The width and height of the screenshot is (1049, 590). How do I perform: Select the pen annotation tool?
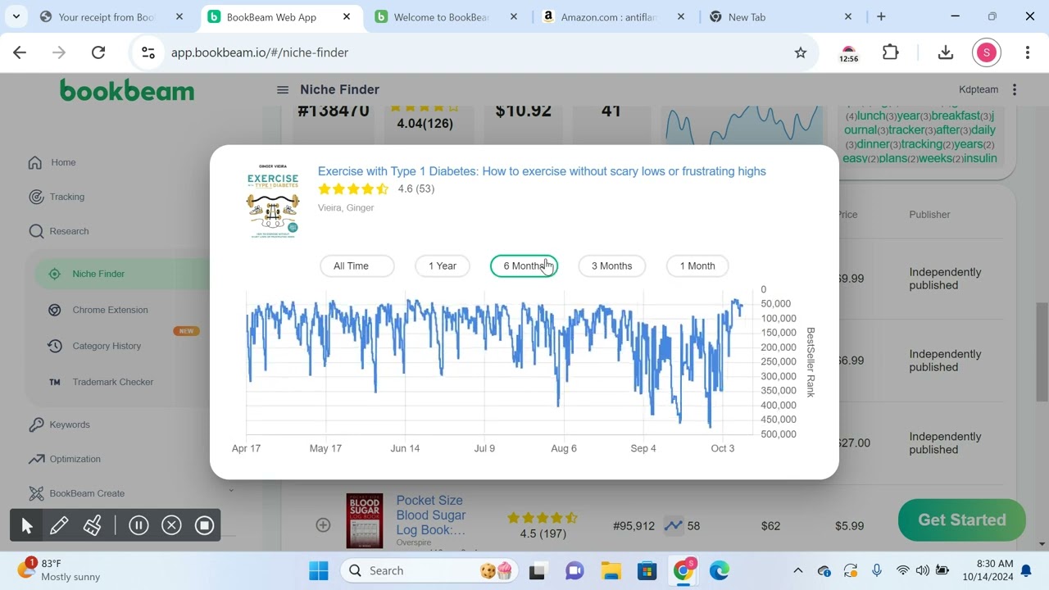59,525
